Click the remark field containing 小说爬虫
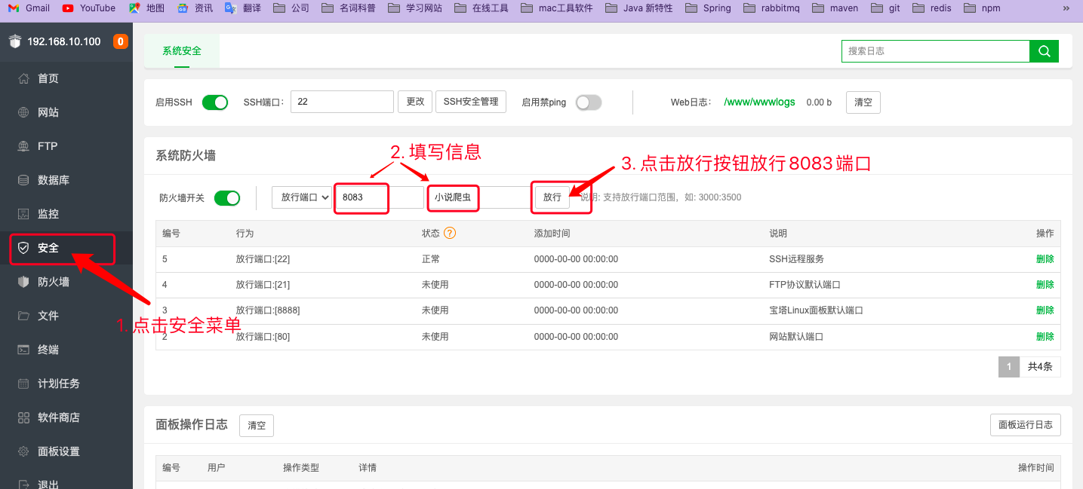 pyautogui.click(x=479, y=197)
